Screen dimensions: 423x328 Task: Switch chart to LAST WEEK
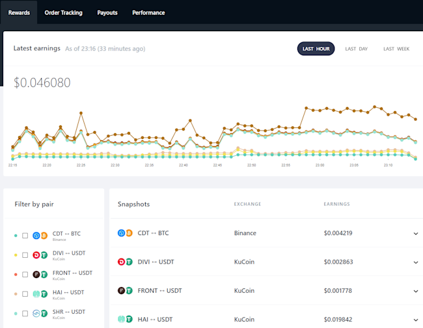[x=396, y=49]
